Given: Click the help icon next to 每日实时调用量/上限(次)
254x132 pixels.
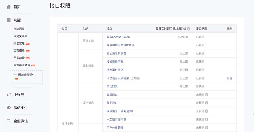Looking at the screenshot, I should pyautogui.click(x=188, y=29).
